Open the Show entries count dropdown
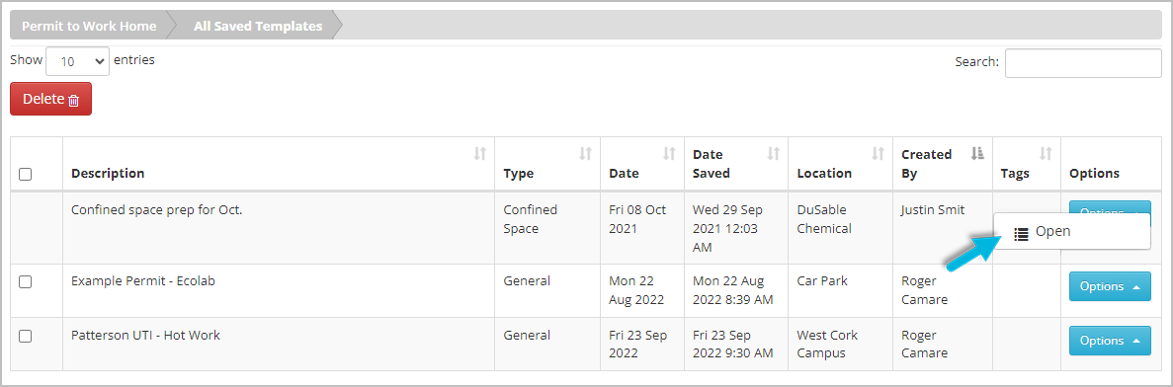 coord(78,61)
